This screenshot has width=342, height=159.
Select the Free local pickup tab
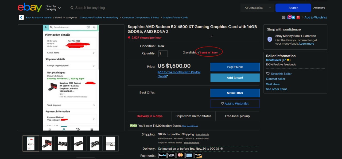click(237, 116)
